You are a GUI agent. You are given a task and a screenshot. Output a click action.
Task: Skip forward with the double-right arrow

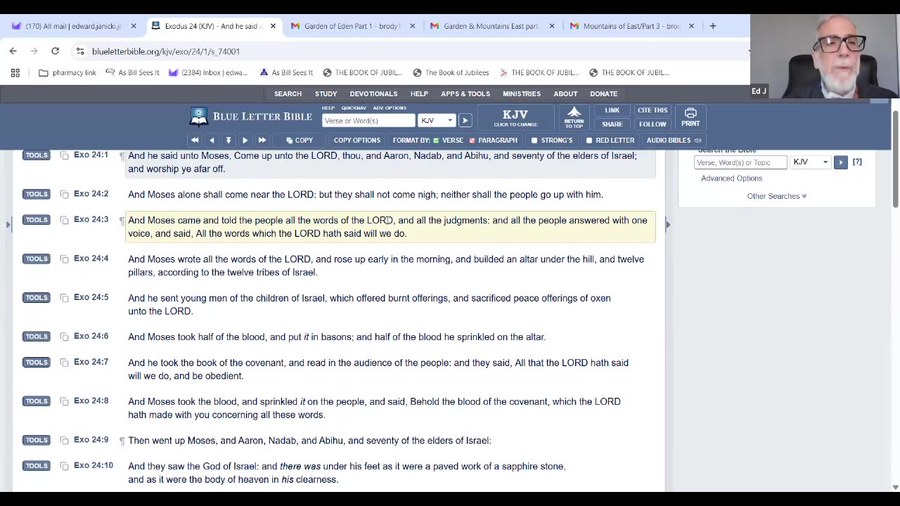pyautogui.click(x=262, y=140)
